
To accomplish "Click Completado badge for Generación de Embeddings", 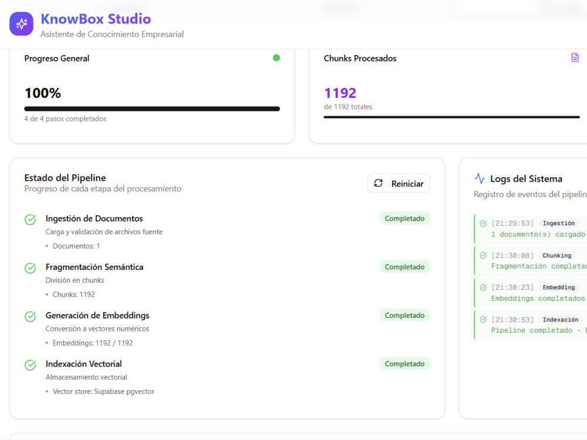I will click(x=404, y=316).
